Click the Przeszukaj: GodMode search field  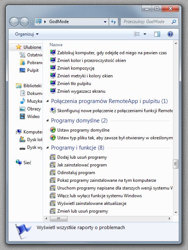(146, 22)
